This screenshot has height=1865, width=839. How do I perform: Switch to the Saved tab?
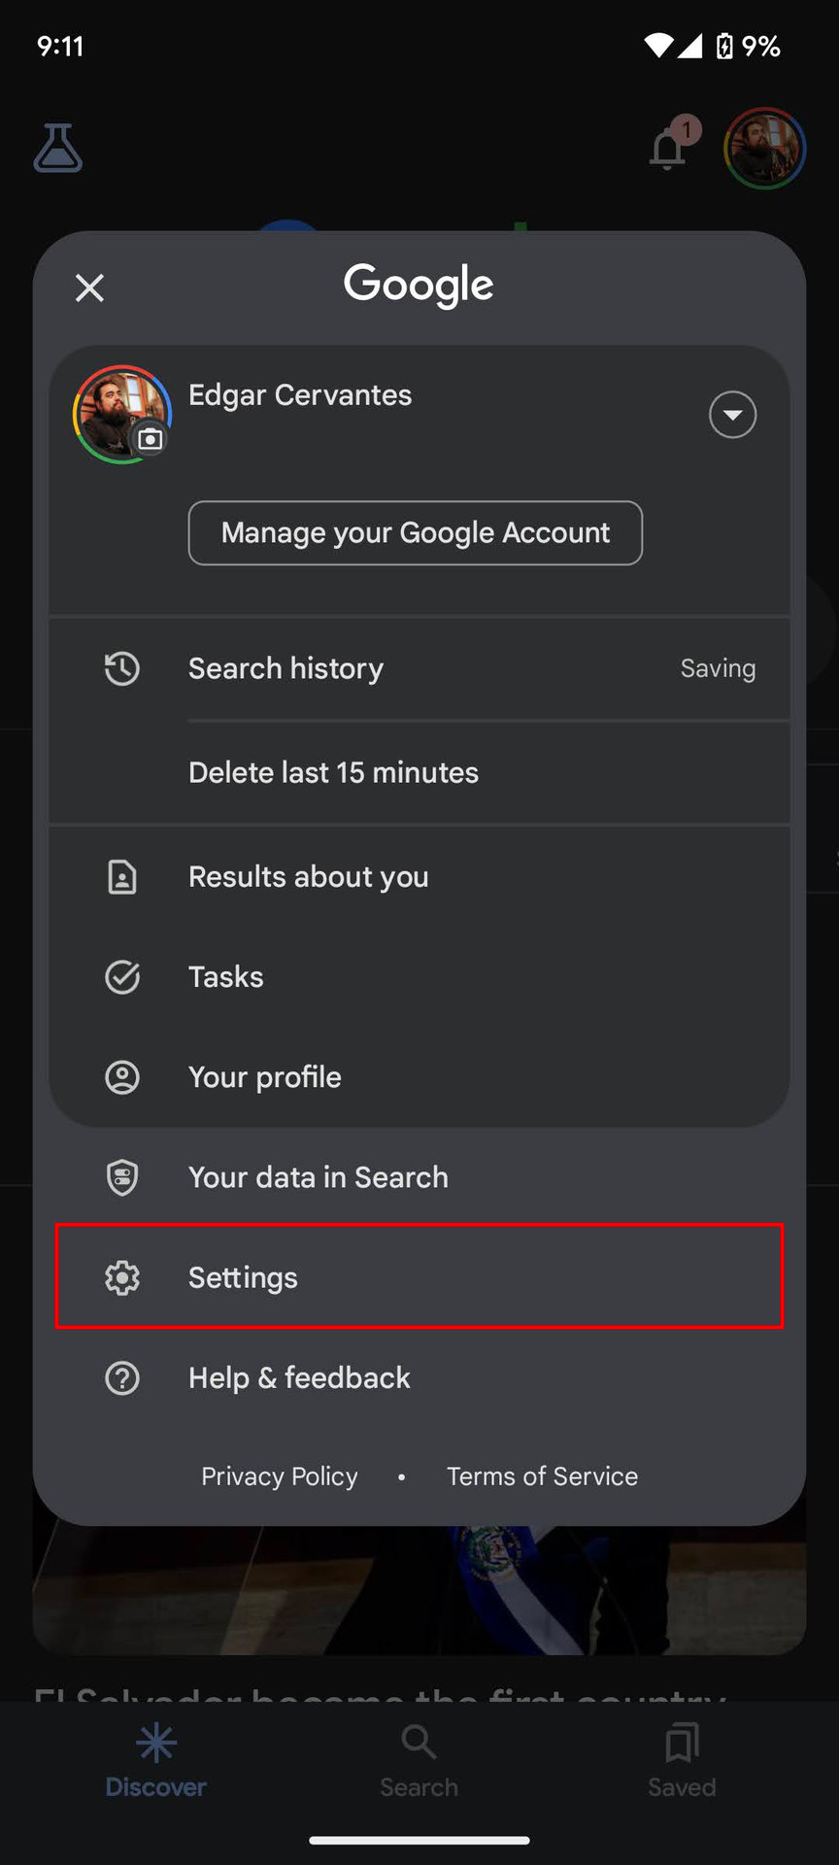pos(682,1760)
